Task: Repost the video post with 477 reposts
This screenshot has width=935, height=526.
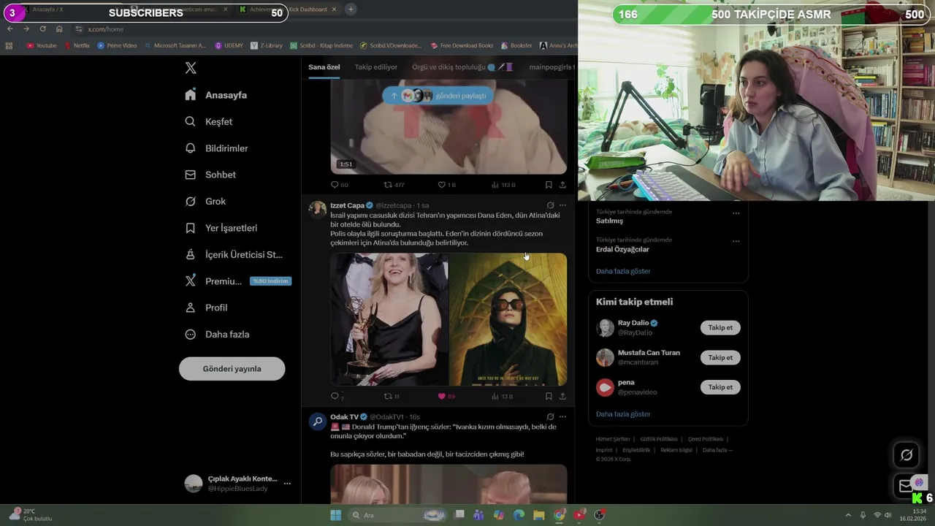Action: click(x=394, y=185)
